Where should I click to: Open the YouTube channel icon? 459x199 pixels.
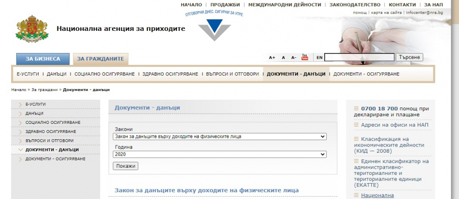304,57
